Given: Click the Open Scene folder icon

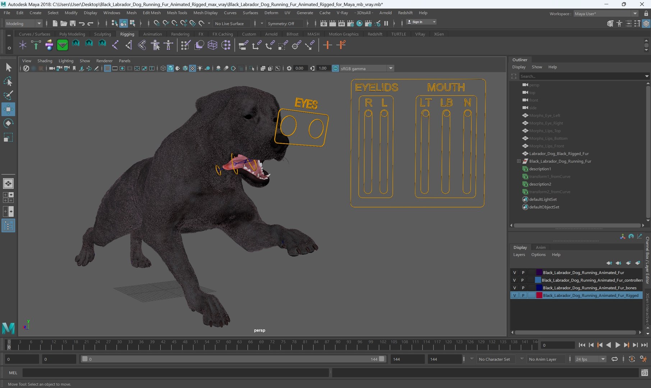Looking at the screenshot, I should tap(64, 23).
